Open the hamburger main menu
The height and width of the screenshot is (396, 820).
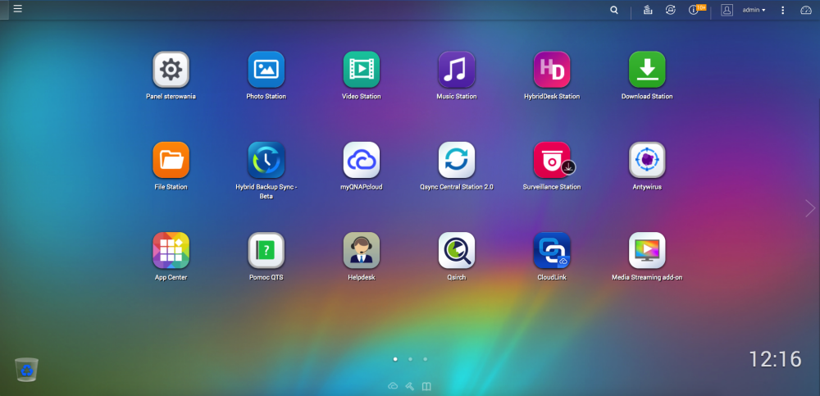18,9
